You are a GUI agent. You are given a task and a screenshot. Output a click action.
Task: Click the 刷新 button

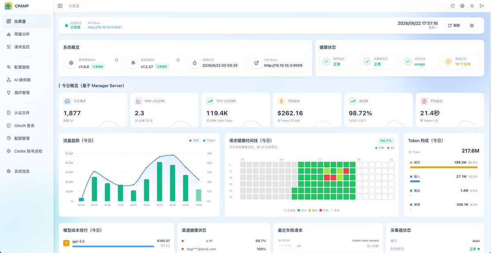coord(454,25)
